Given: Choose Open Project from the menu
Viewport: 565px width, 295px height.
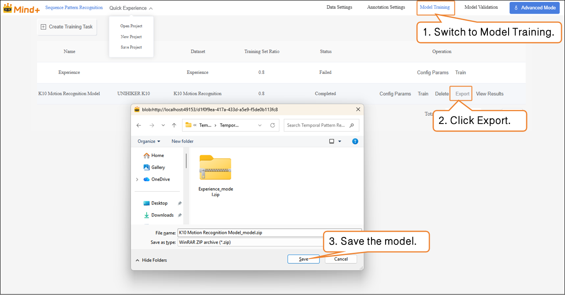Looking at the screenshot, I should tap(131, 26).
